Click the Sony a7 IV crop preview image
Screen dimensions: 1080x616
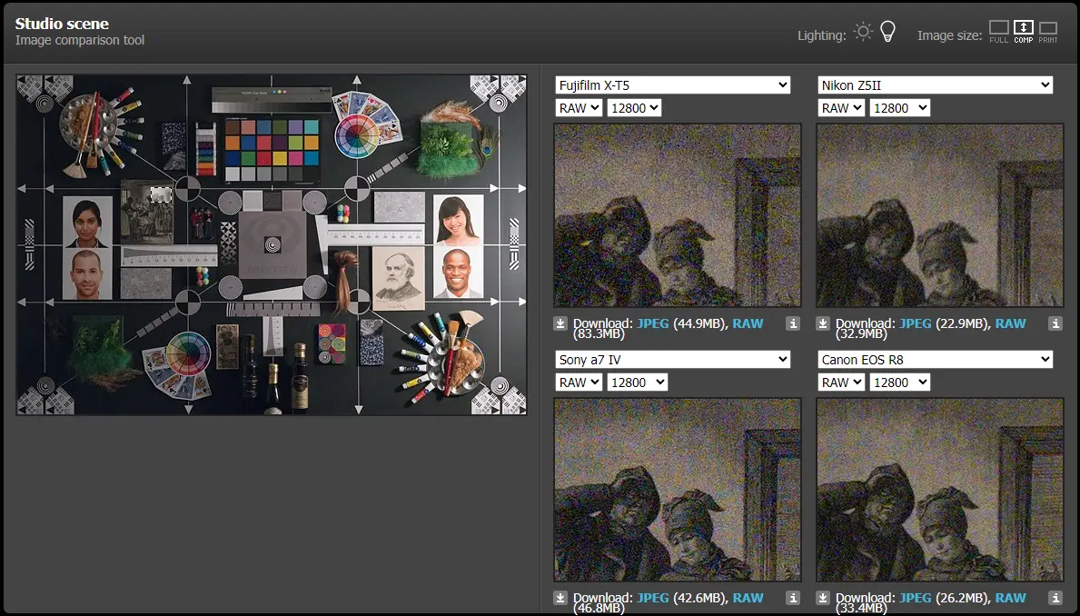pos(677,490)
